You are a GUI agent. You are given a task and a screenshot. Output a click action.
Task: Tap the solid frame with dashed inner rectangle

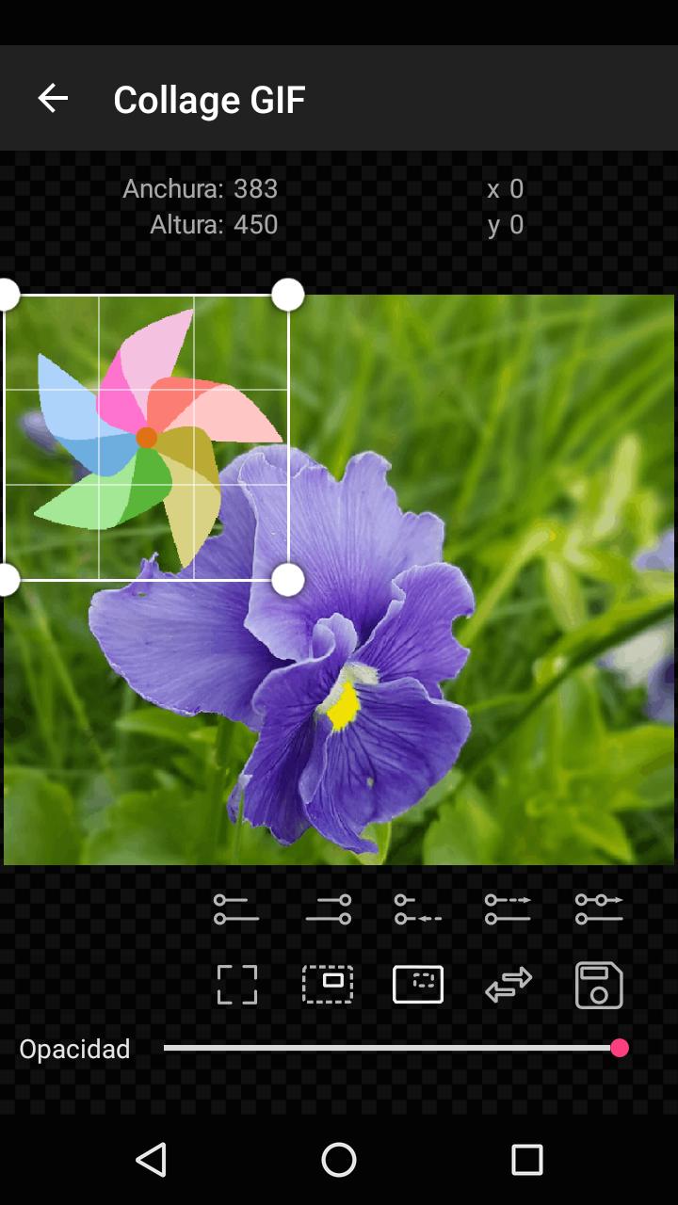[418, 985]
